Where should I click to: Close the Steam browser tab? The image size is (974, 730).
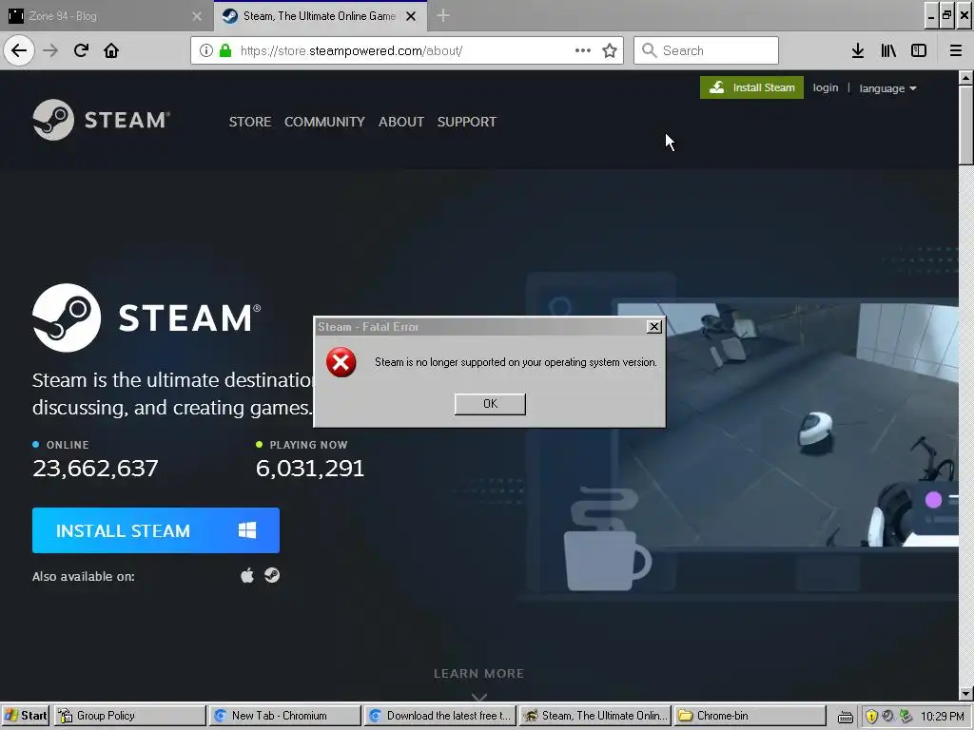pos(411,16)
